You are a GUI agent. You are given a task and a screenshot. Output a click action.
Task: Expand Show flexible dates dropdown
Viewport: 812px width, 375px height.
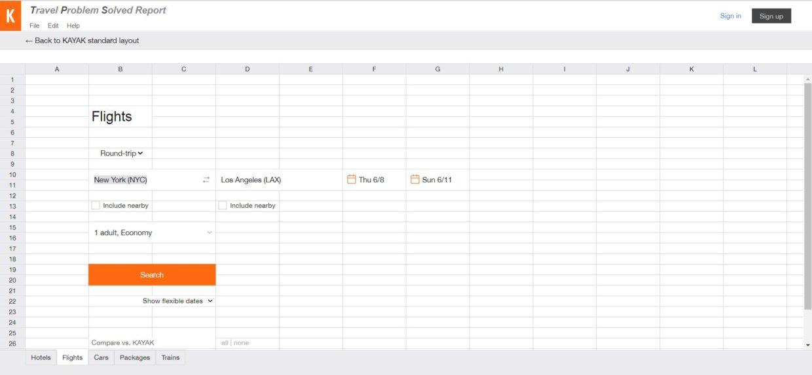pyautogui.click(x=178, y=301)
